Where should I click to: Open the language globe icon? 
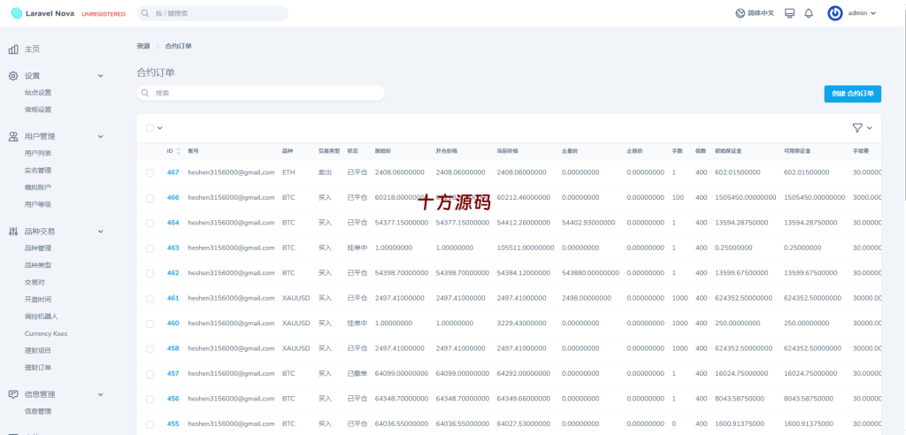(x=740, y=13)
